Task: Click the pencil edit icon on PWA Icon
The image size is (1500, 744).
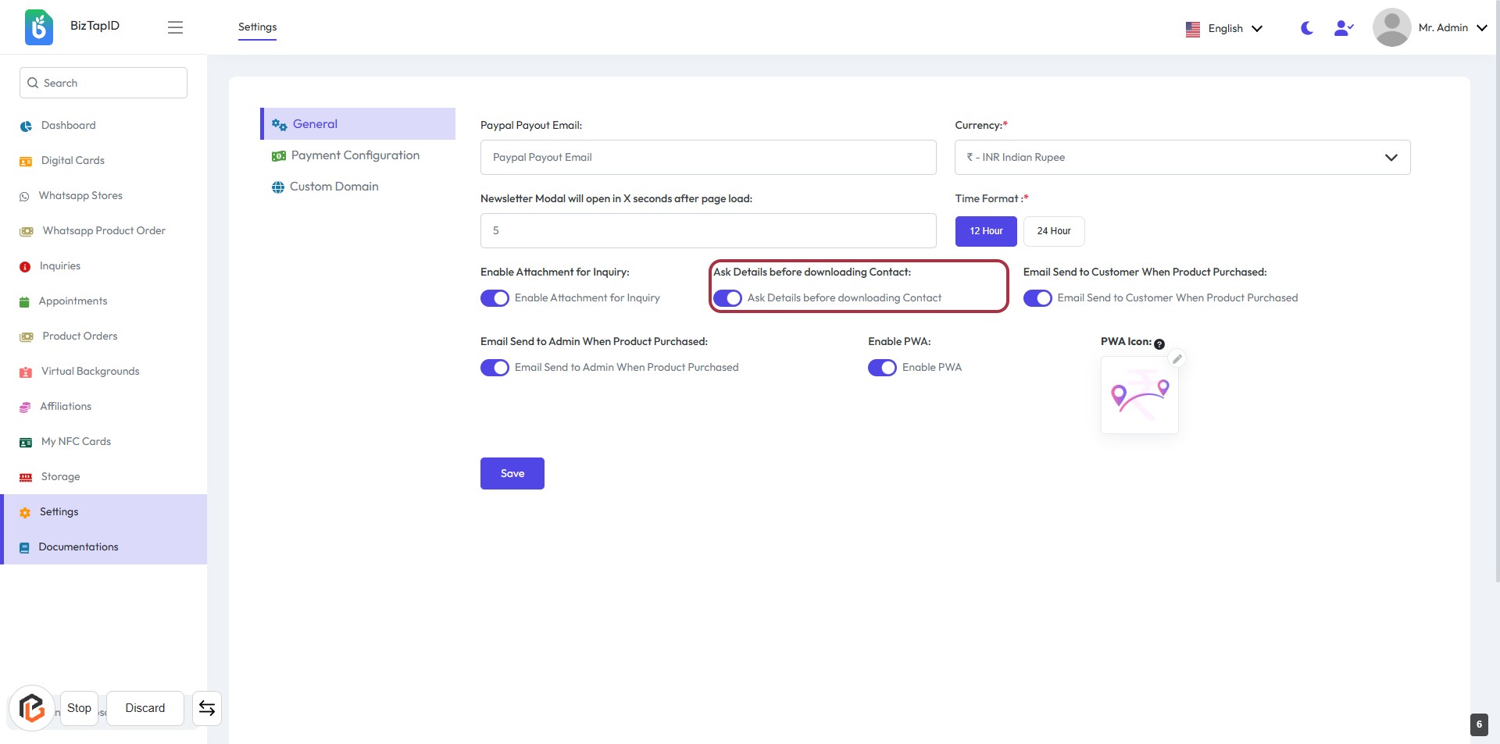Action: click(1177, 359)
